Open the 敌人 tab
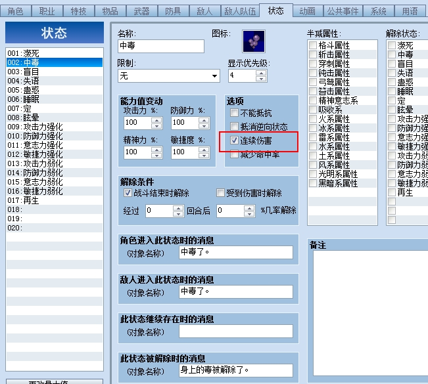Screen dimensions: 428x384 [204, 11]
